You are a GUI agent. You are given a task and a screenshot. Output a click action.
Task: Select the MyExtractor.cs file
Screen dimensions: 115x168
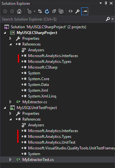tap(34, 102)
